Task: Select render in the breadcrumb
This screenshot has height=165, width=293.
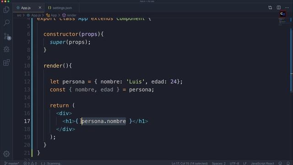Action: pos(69,15)
